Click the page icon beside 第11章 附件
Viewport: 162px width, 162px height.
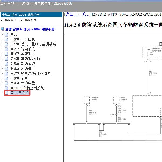click(6, 93)
